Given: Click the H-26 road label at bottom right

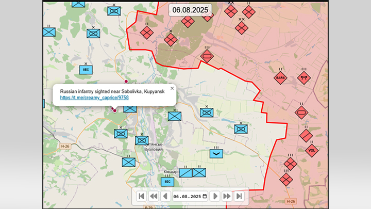Looking at the screenshot, I should click(291, 201).
